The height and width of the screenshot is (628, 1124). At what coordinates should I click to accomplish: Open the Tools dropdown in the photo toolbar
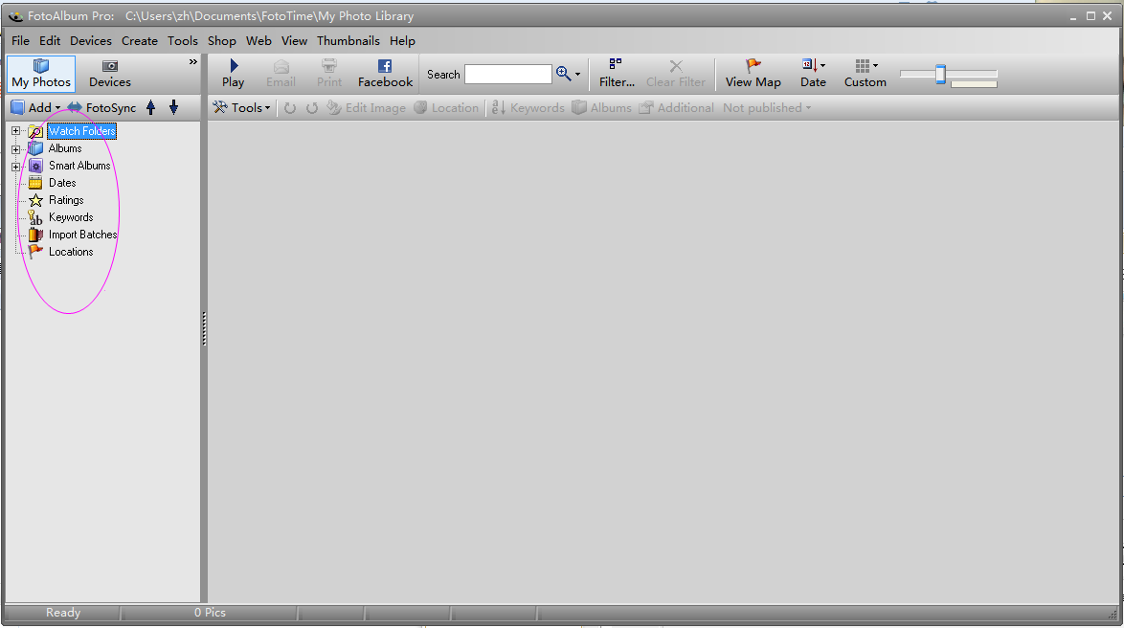click(241, 107)
